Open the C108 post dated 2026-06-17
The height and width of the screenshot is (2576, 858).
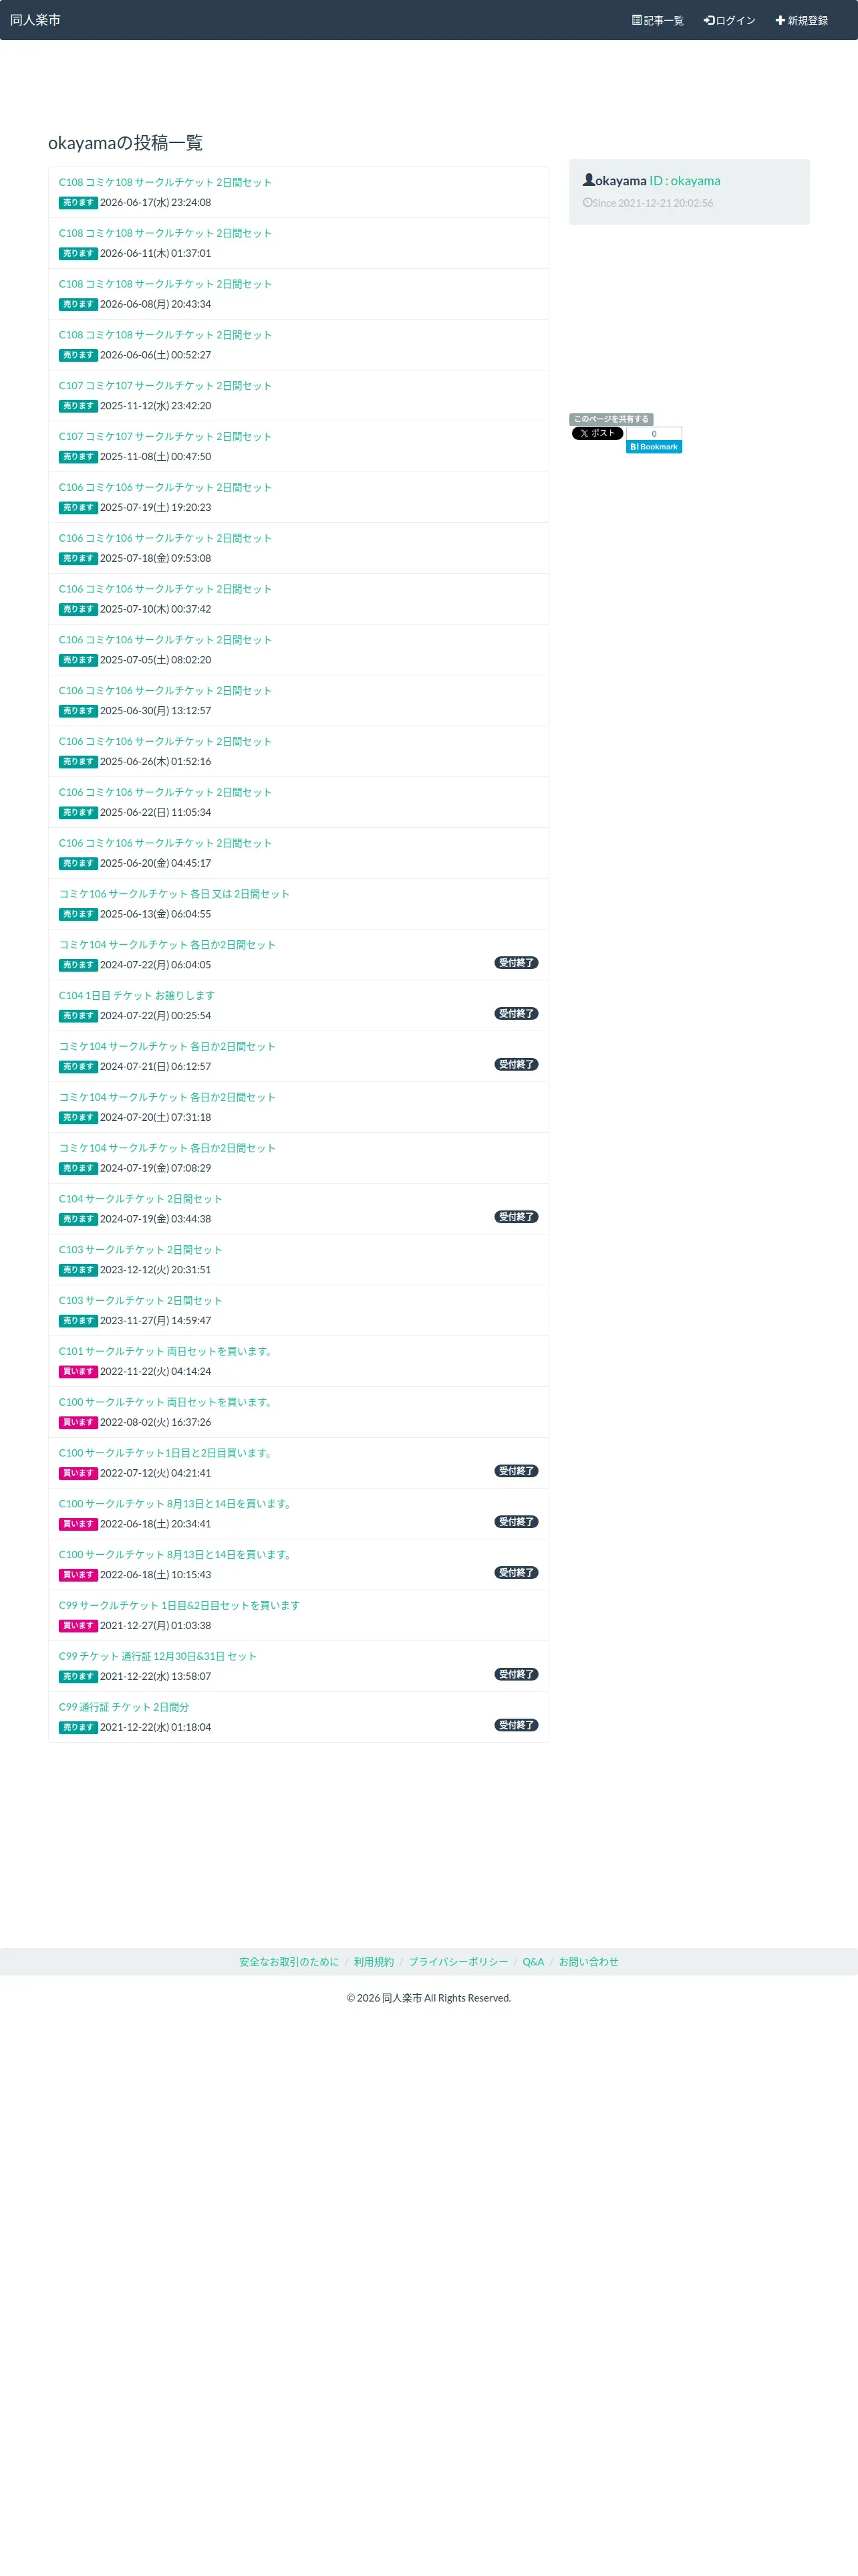pyautogui.click(x=165, y=182)
